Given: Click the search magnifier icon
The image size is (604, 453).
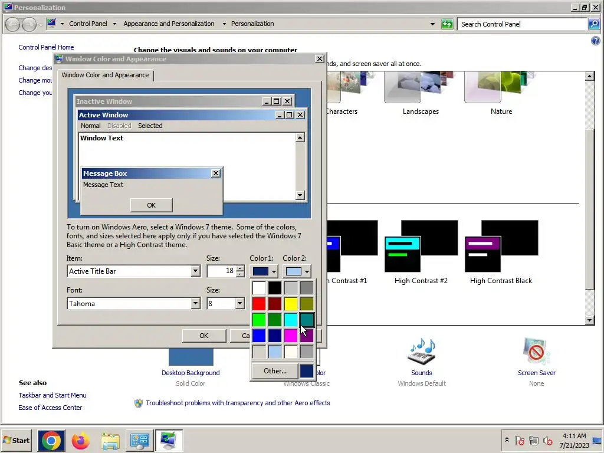Looking at the screenshot, I should (593, 24).
